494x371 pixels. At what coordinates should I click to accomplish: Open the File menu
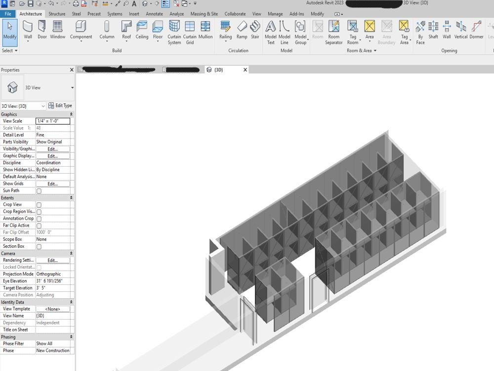click(8, 14)
